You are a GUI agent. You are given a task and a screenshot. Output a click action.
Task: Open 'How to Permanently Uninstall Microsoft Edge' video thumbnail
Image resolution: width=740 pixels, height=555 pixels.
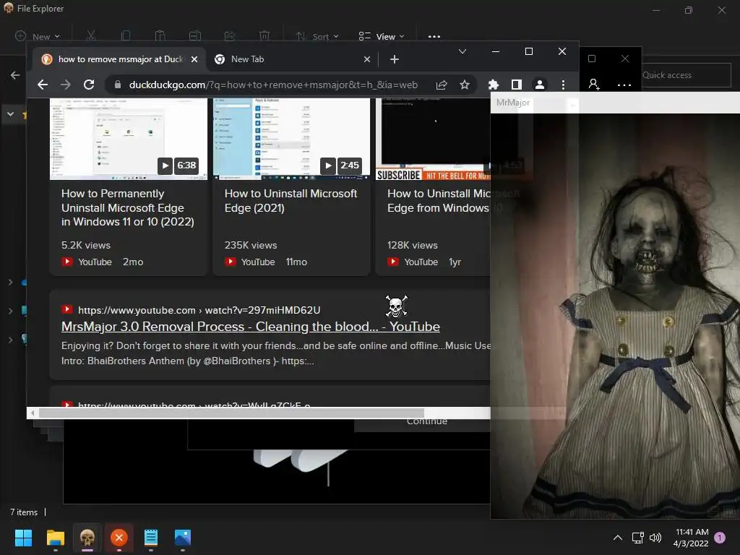click(x=129, y=139)
